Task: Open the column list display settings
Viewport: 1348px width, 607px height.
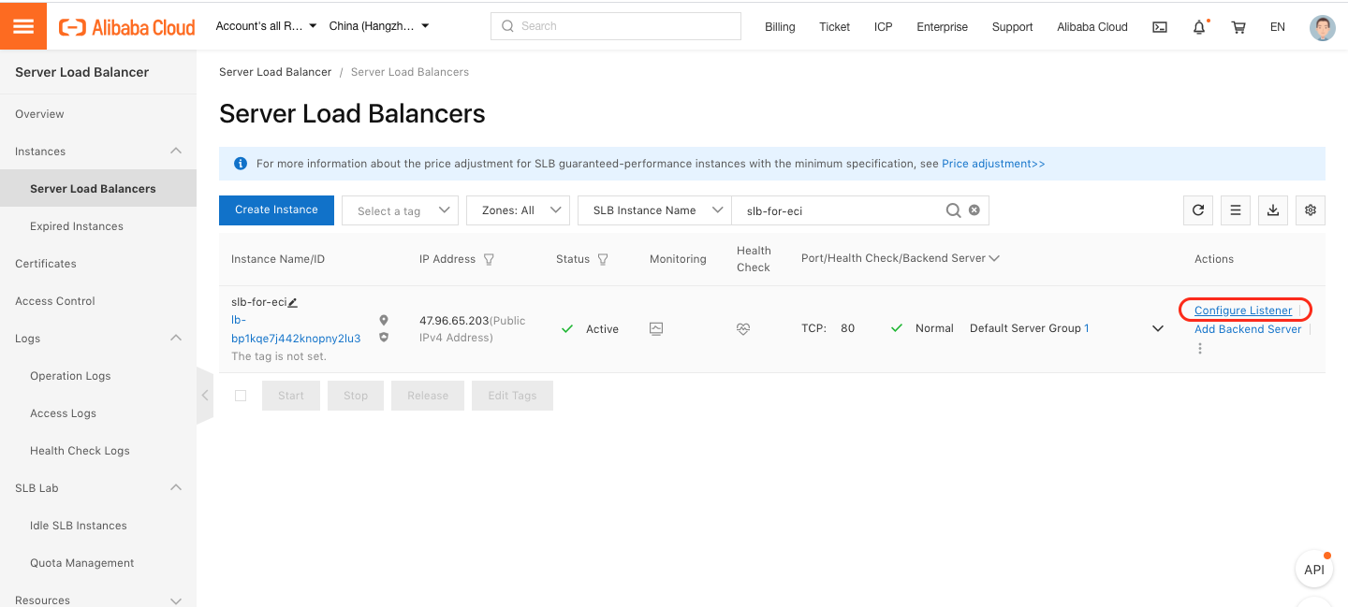Action: click(1236, 210)
